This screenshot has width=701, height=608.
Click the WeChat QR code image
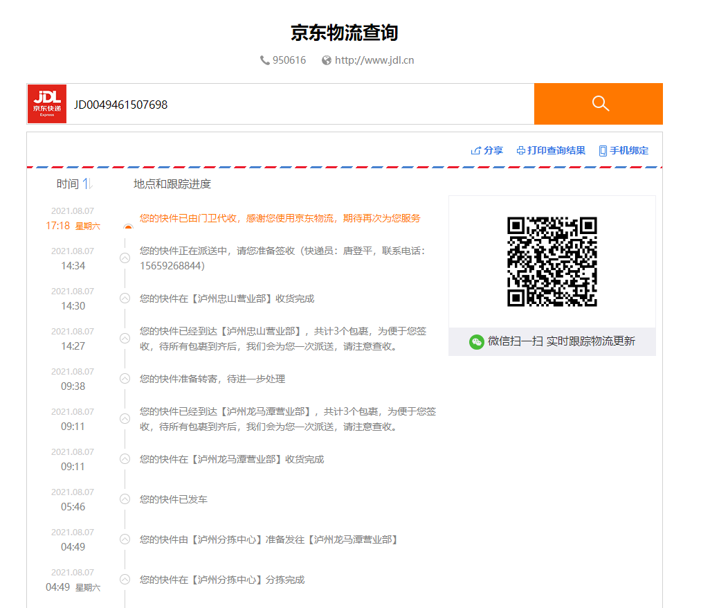[552, 262]
